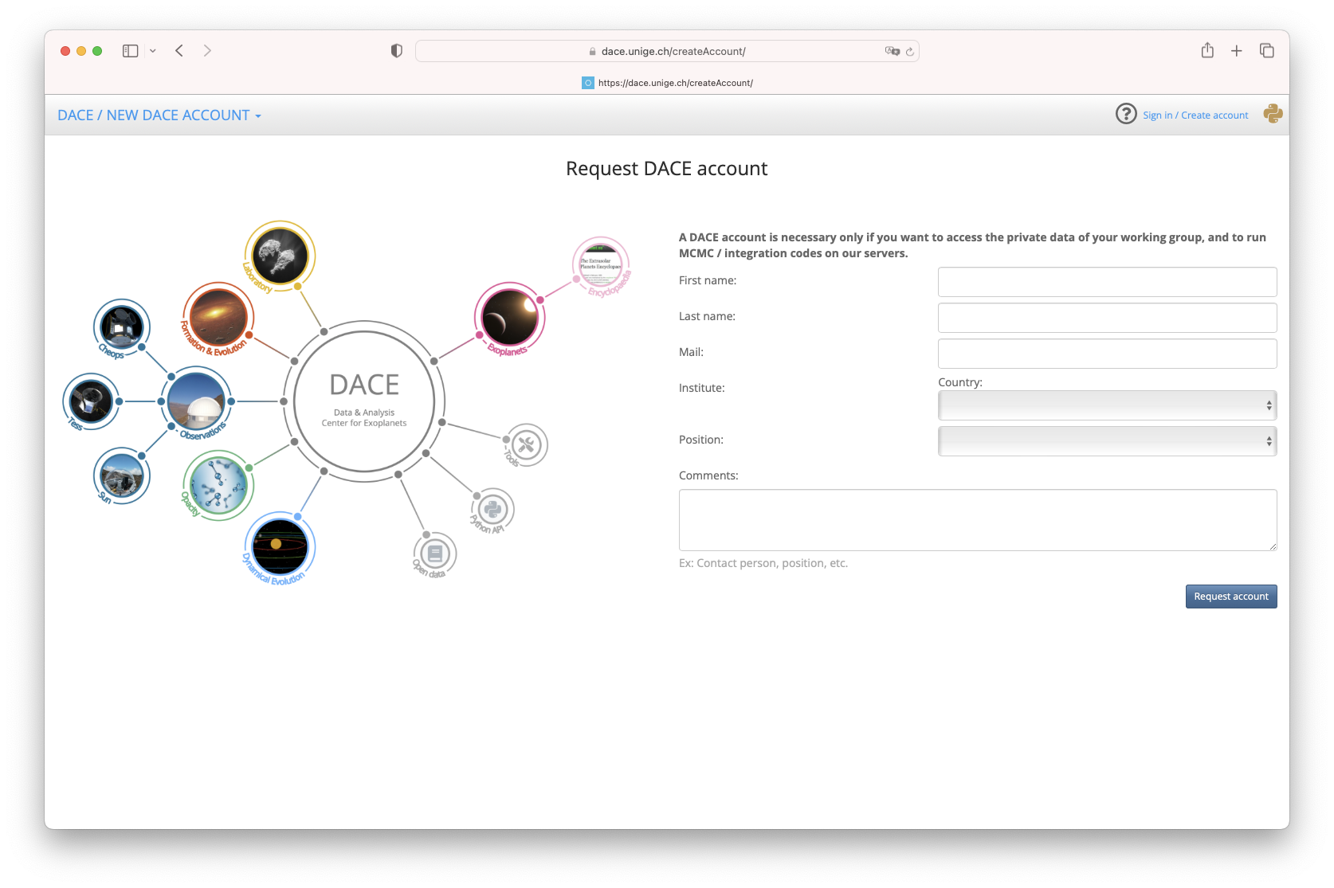This screenshot has height=888, width=1334.
Task: Select the Cheops satellite icon
Action: click(x=122, y=327)
